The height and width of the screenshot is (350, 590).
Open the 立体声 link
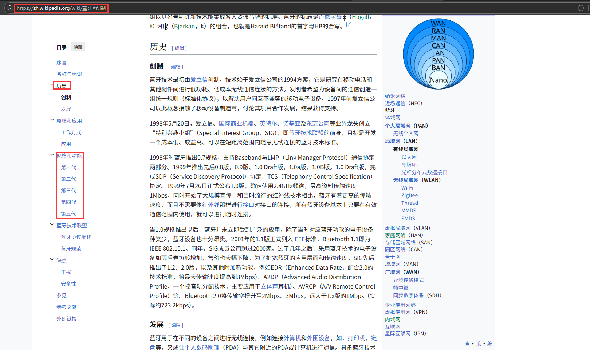pos(270,286)
